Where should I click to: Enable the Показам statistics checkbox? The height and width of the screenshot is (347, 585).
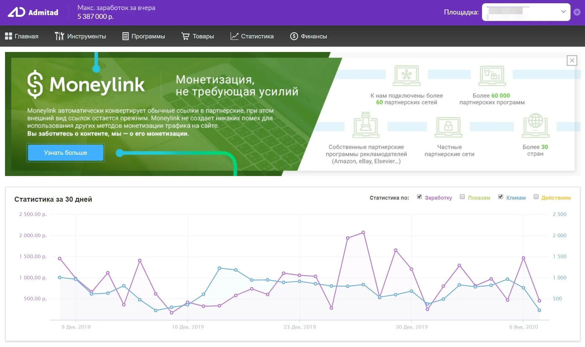click(463, 197)
